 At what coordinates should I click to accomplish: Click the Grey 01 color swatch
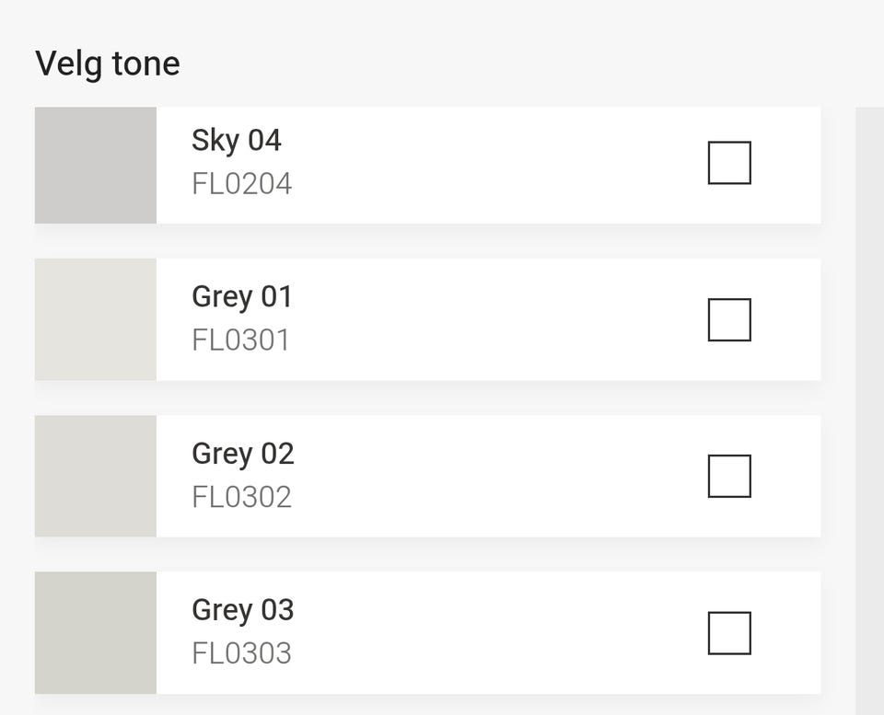click(x=96, y=319)
